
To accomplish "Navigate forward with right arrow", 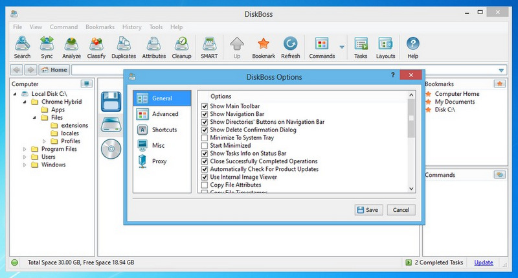I will click(30, 70).
